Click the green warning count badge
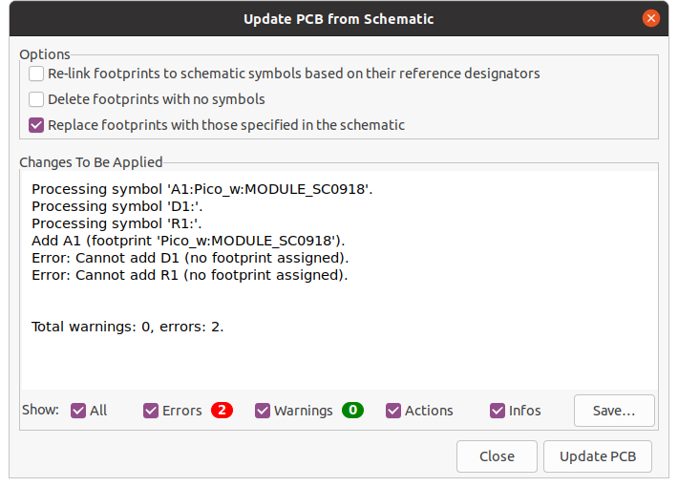Image resolution: width=678 pixels, height=487 pixels. [353, 411]
